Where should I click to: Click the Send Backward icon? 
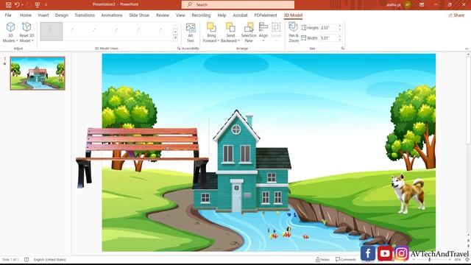click(230, 27)
